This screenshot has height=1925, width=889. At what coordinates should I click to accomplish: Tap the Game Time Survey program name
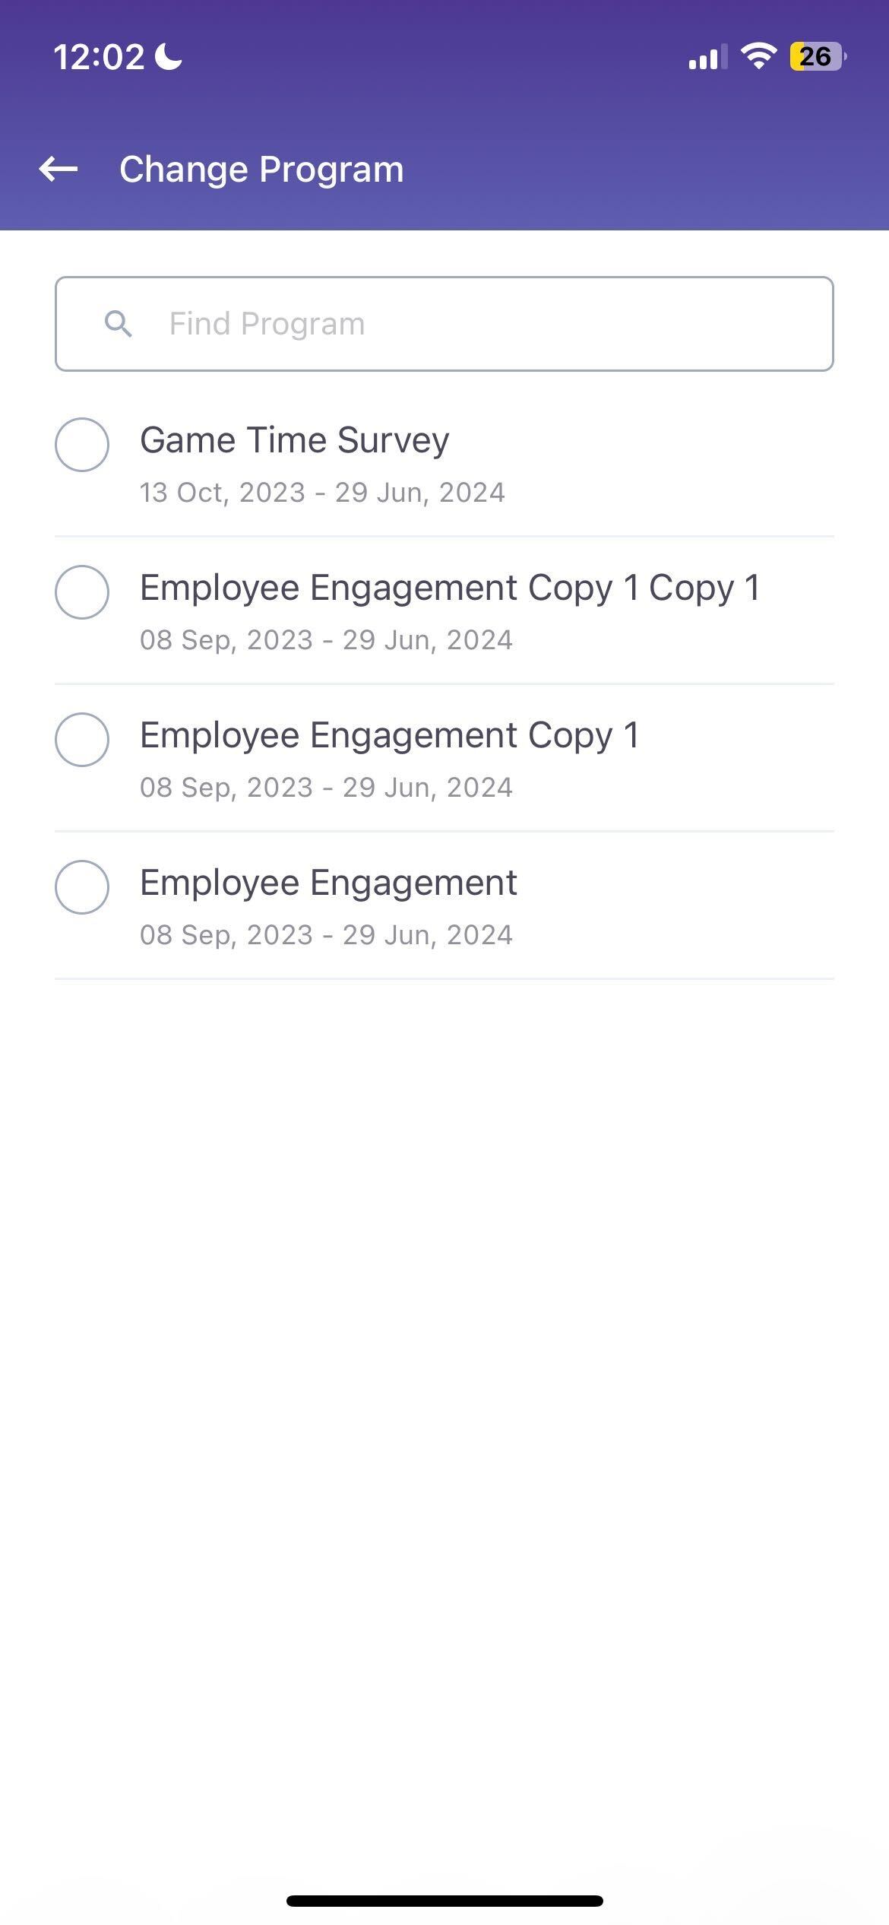[294, 440]
